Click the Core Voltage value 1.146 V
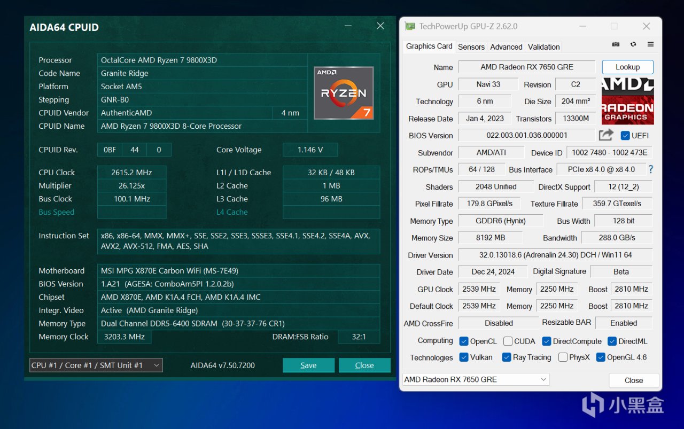 coord(310,150)
